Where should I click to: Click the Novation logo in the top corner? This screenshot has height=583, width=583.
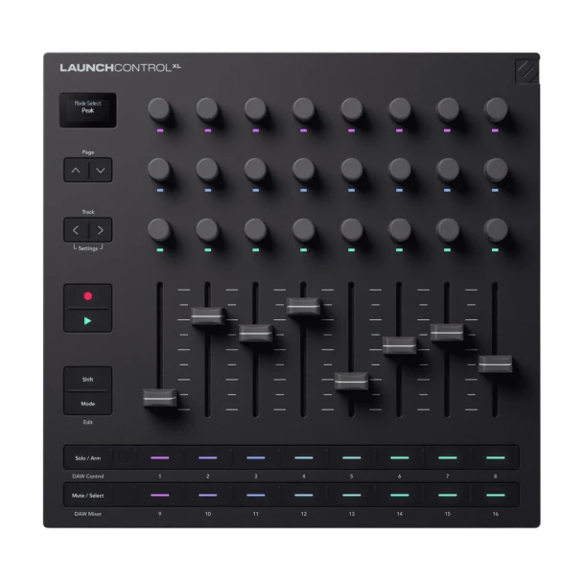point(526,71)
